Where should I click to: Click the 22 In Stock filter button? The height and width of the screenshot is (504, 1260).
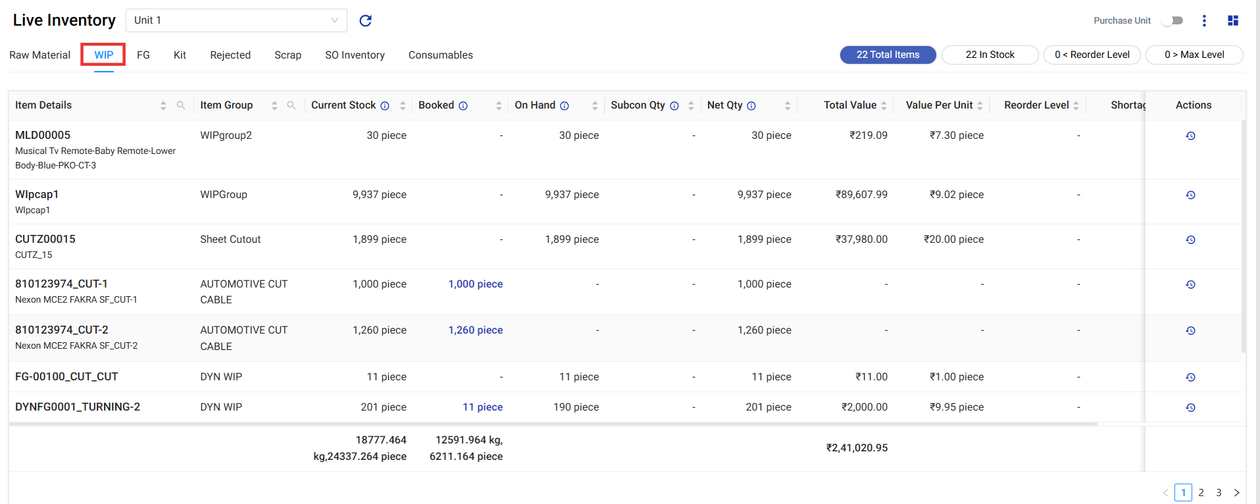point(990,55)
